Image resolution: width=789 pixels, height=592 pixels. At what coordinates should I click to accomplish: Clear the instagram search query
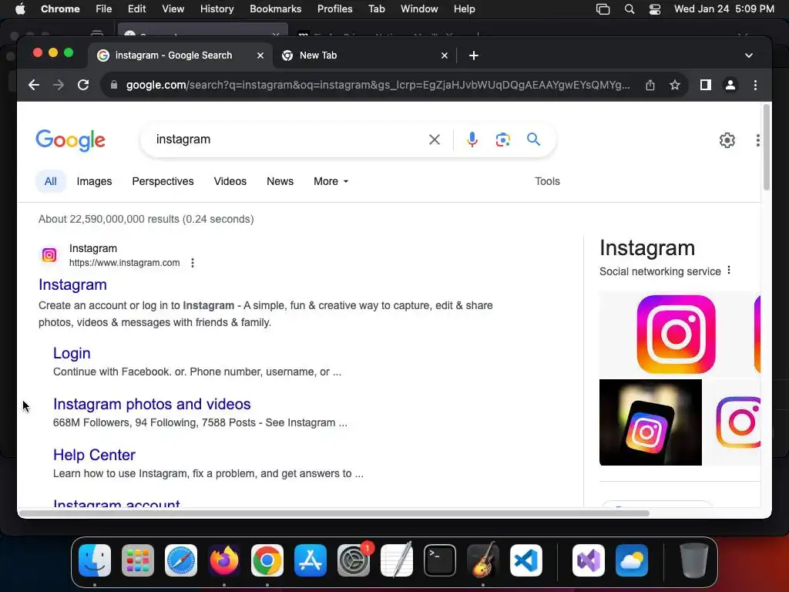435,140
